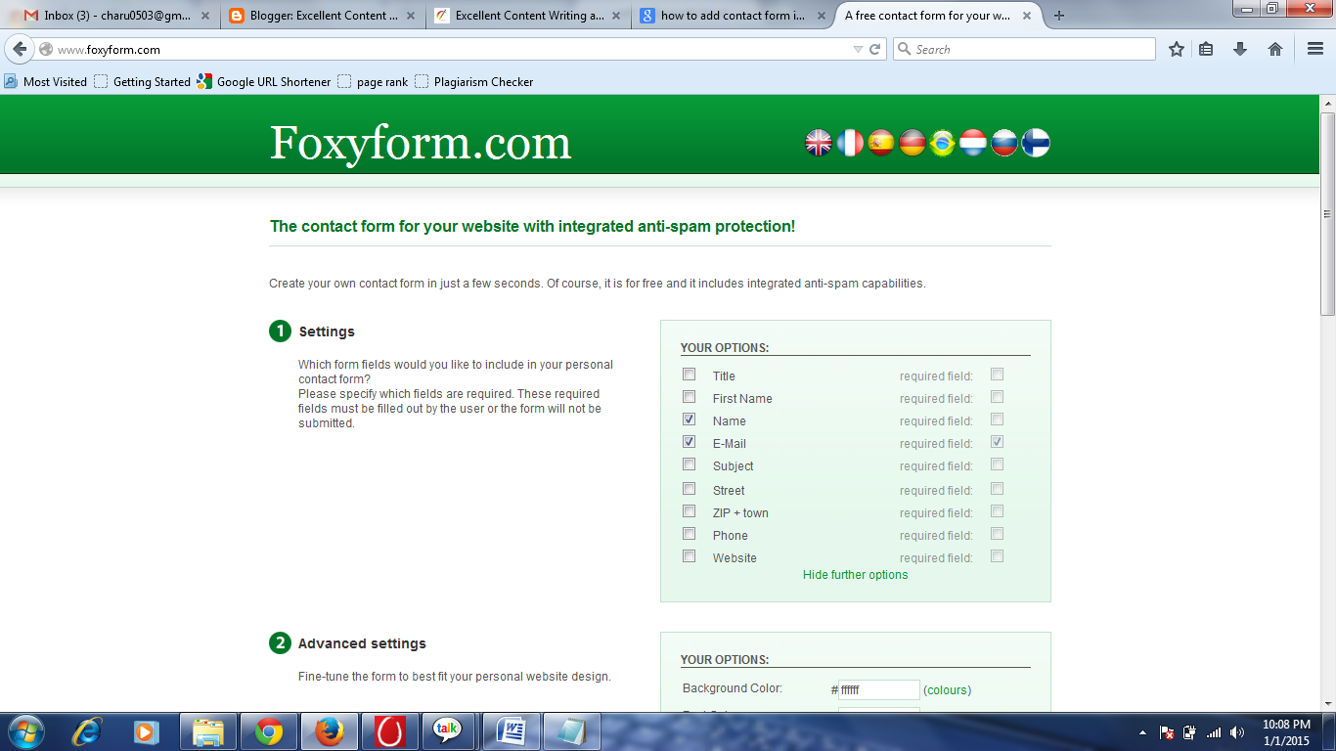Select the Finnish flag language icon
Screen dimensions: 1336x751
[1036, 144]
